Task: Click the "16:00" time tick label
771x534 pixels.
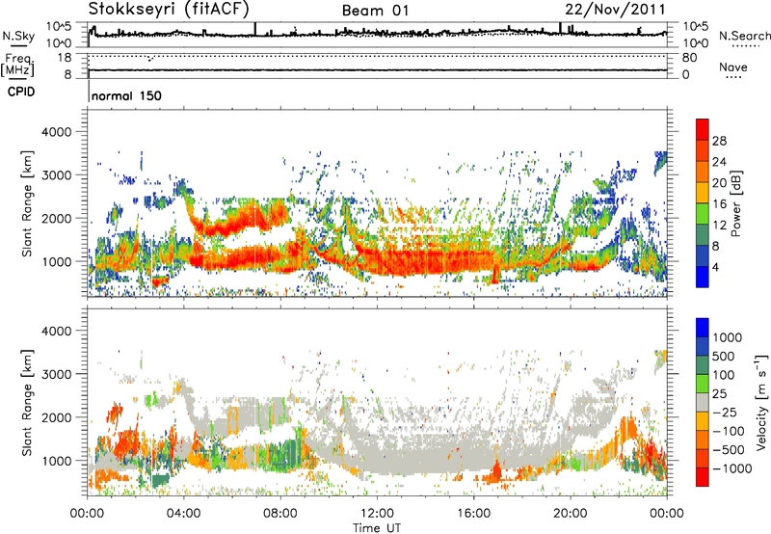Action: (473, 514)
